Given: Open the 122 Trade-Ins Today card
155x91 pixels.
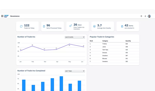Looking at the screenshot, I should click(x=27, y=26).
